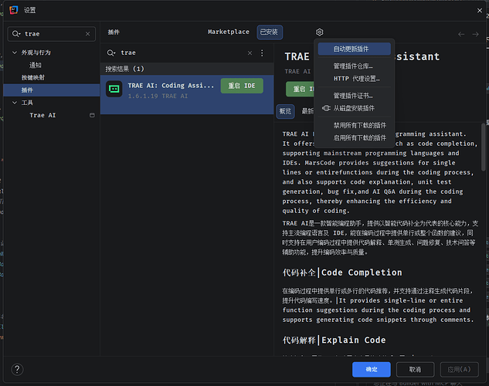This screenshot has width=489, height=386.
Task: Select 从磁盘安装插件 menu entry
Action: click(x=355, y=108)
